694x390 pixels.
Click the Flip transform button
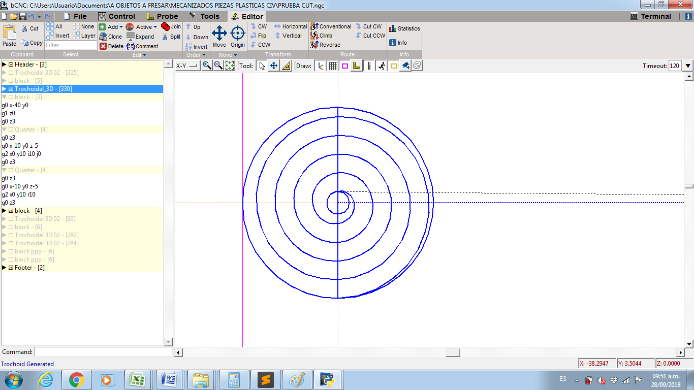258,36
